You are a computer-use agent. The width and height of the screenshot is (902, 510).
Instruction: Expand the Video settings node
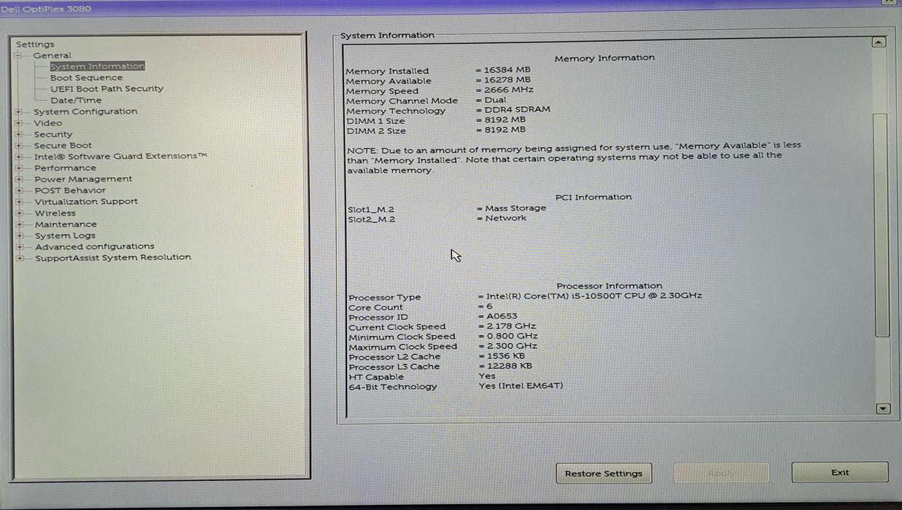(19, 123)
